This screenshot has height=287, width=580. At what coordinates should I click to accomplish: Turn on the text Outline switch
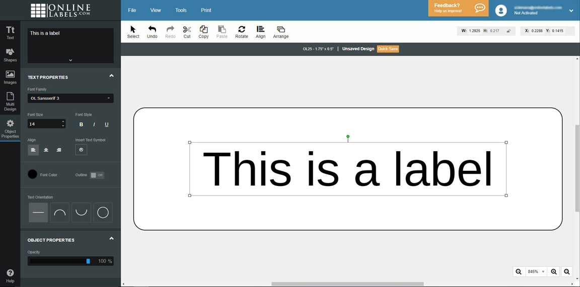coord(97,175)
